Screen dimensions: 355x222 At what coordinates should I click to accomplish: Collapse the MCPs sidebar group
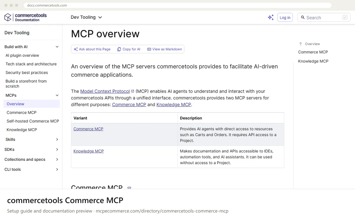[x=57, y=95]
